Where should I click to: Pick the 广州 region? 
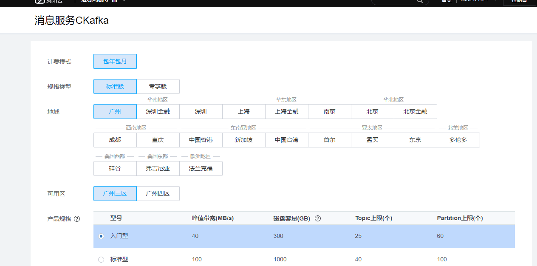click(x=115, y=111)
